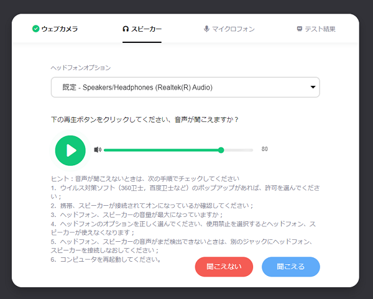The image size is (373, 299).
Task: Click the red 聞こえない button
Action: point(224,267)
